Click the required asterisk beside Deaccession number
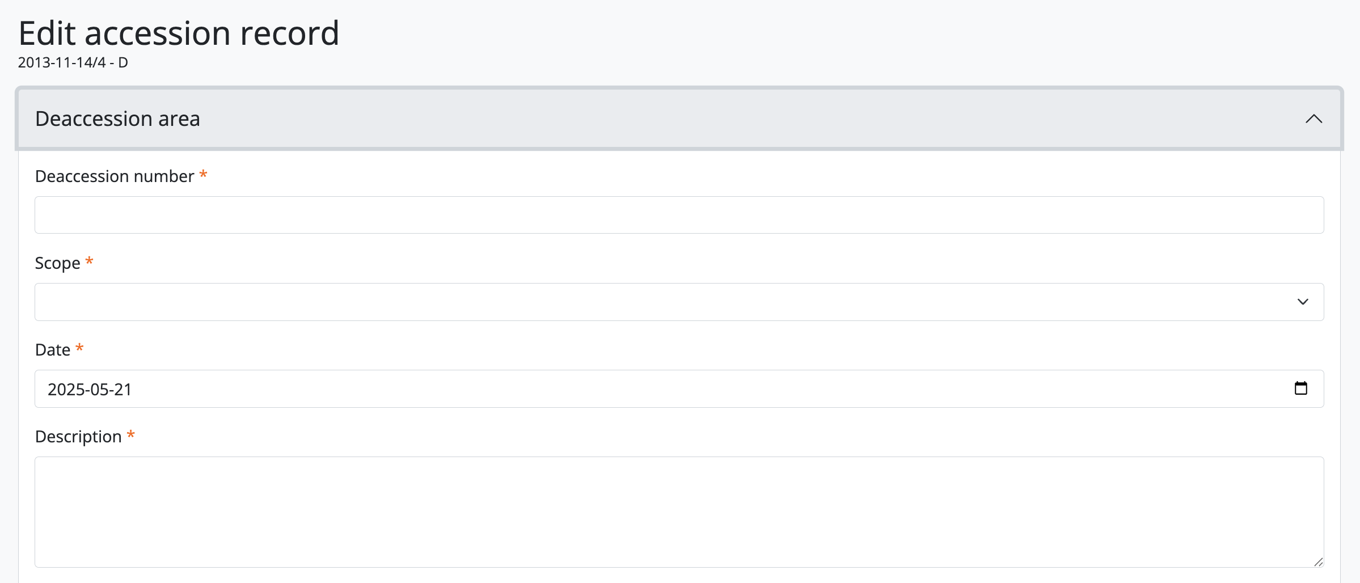Image resolution: width=1360 pixels, height=583 pixels. (x=203, y=175)
